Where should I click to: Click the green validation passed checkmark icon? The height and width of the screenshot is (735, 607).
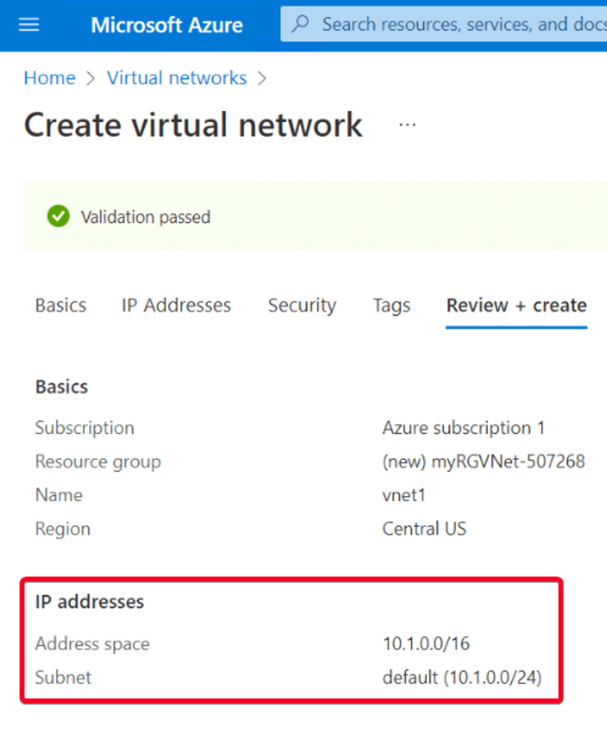click(x=59, y=217)
